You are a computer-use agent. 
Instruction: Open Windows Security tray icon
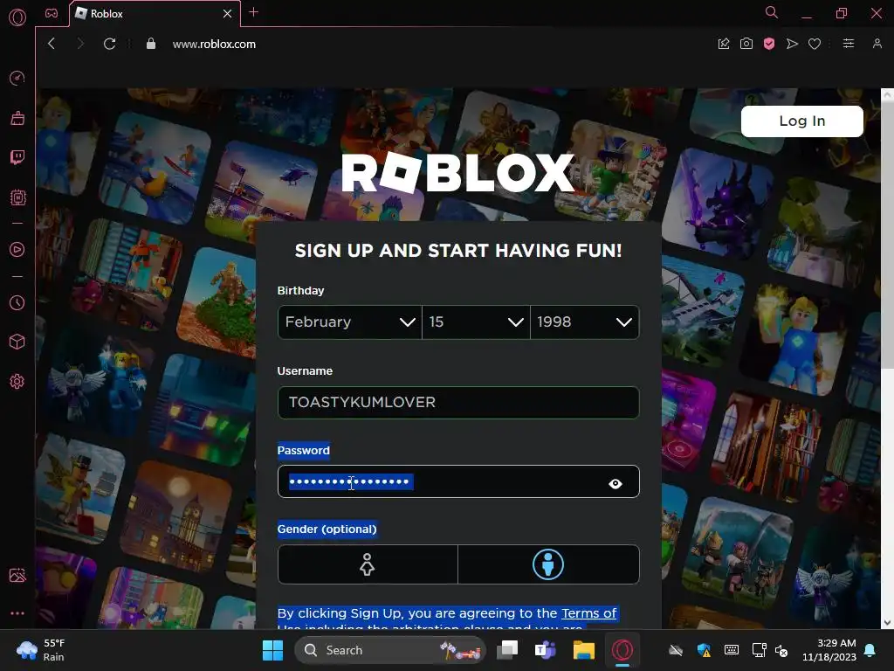click(705, 650)
